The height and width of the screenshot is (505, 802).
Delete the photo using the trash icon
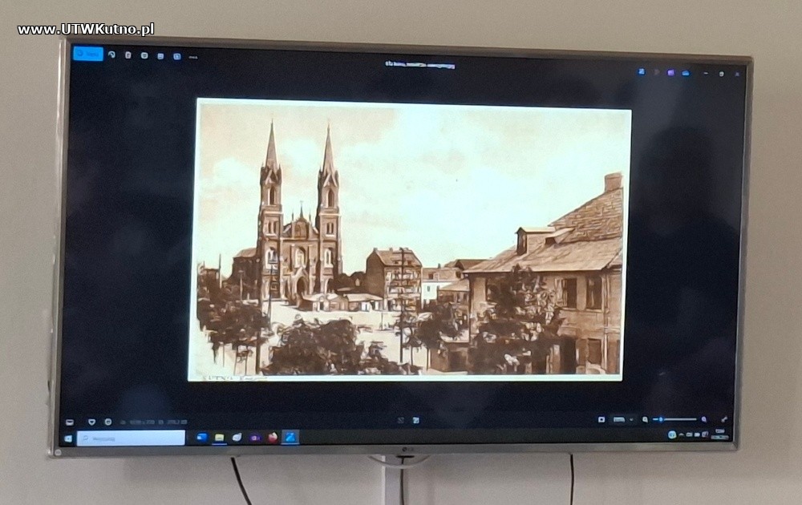point(128,55)
